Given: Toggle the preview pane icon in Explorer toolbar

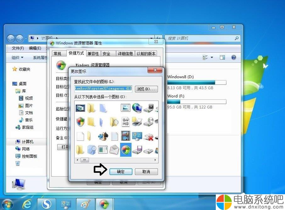Looking at the screenshot, I should (x=222, y=58).
